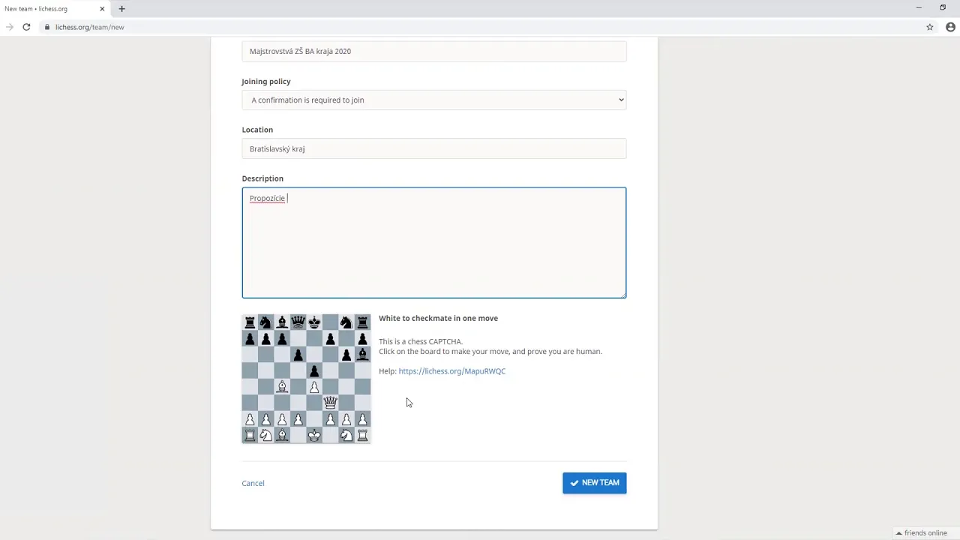
Task: Open a new browser tab
Action: (x=121, y=9)
